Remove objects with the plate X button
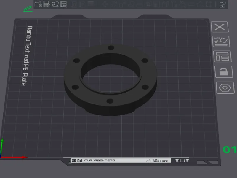 tap(220, 27)
